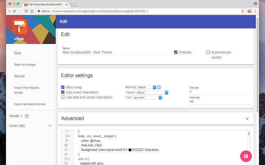
Task: Click the xStyle paint roller logo
Action: 20,26
